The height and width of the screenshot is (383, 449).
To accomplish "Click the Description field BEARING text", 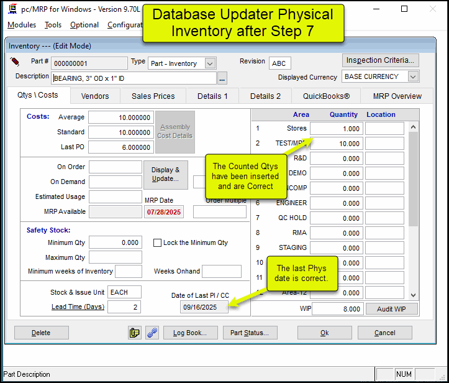I will (x=134, y=78).
